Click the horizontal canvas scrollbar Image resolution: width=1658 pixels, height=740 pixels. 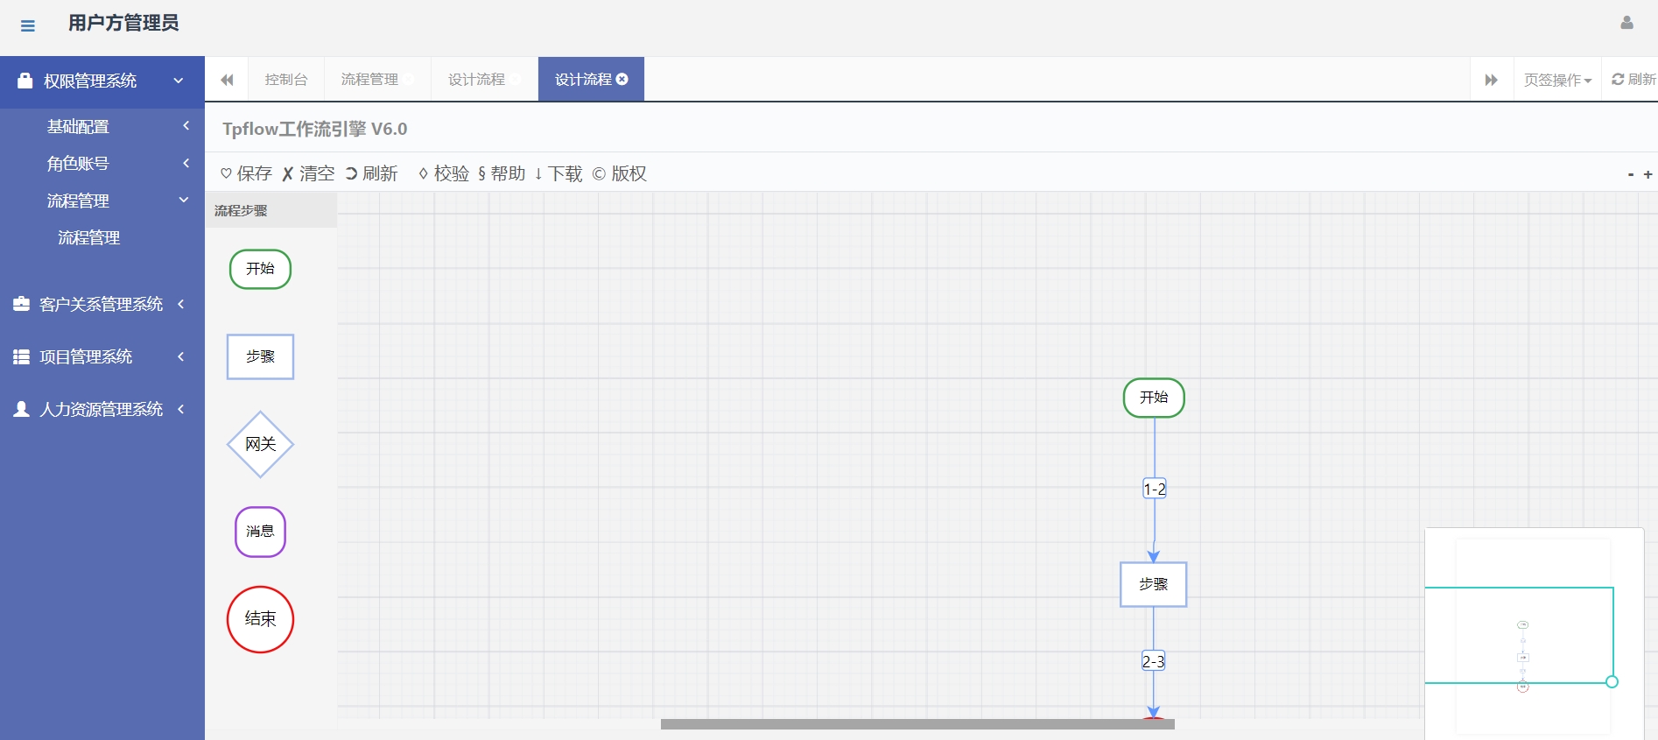[x=917, y=724]
